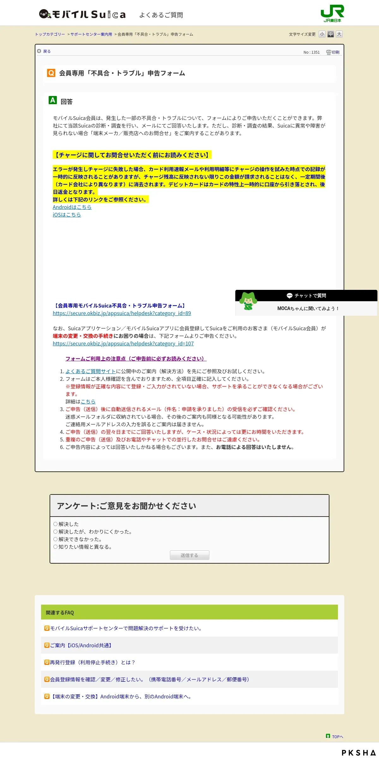
Task: Go to トップカテゴリー breadcrumb
Action: pyautogui.click(x=50, y=34)
